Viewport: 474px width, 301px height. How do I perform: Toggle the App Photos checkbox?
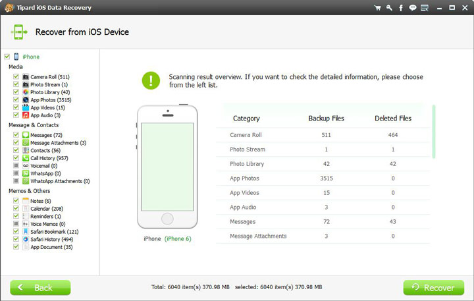16,99
